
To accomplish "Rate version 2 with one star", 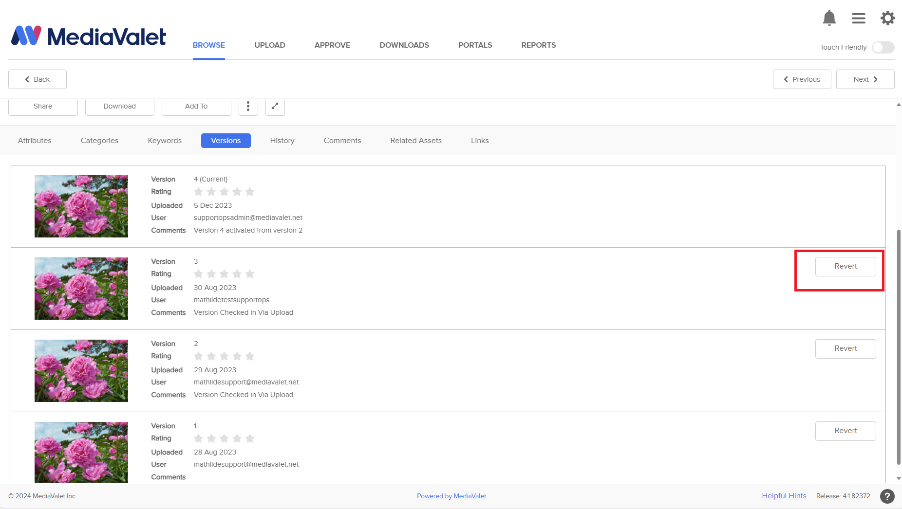I will pos(198,356).
